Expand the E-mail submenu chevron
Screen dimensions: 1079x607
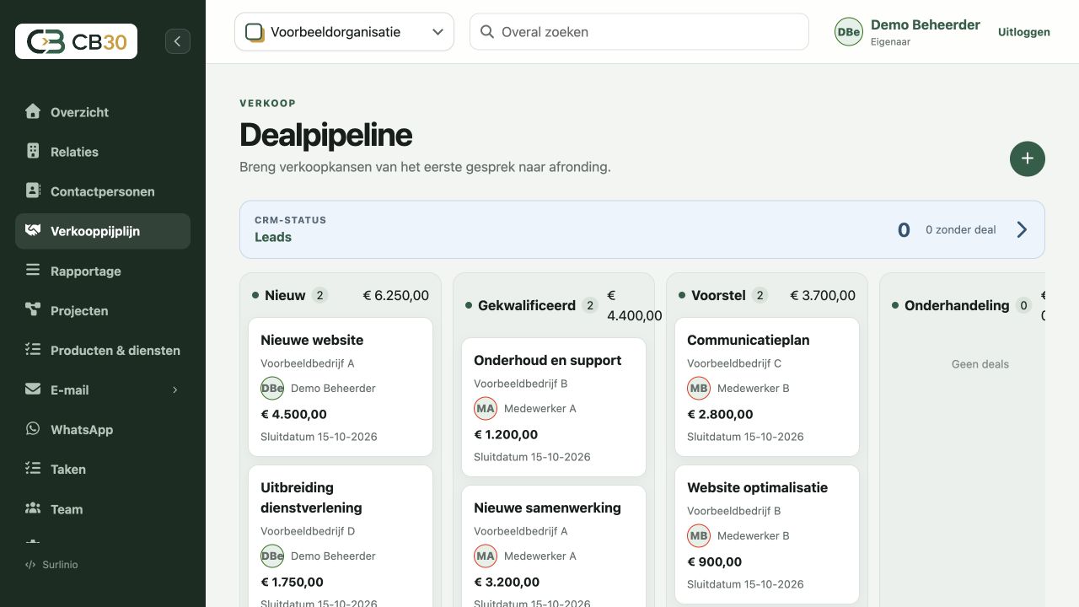coord(175,389)
